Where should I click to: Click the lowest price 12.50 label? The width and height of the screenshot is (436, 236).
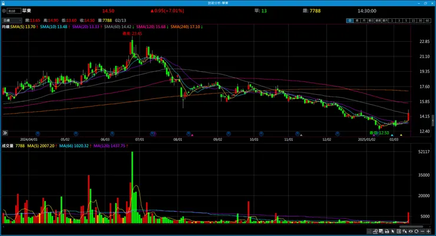[x=379, y=133]
